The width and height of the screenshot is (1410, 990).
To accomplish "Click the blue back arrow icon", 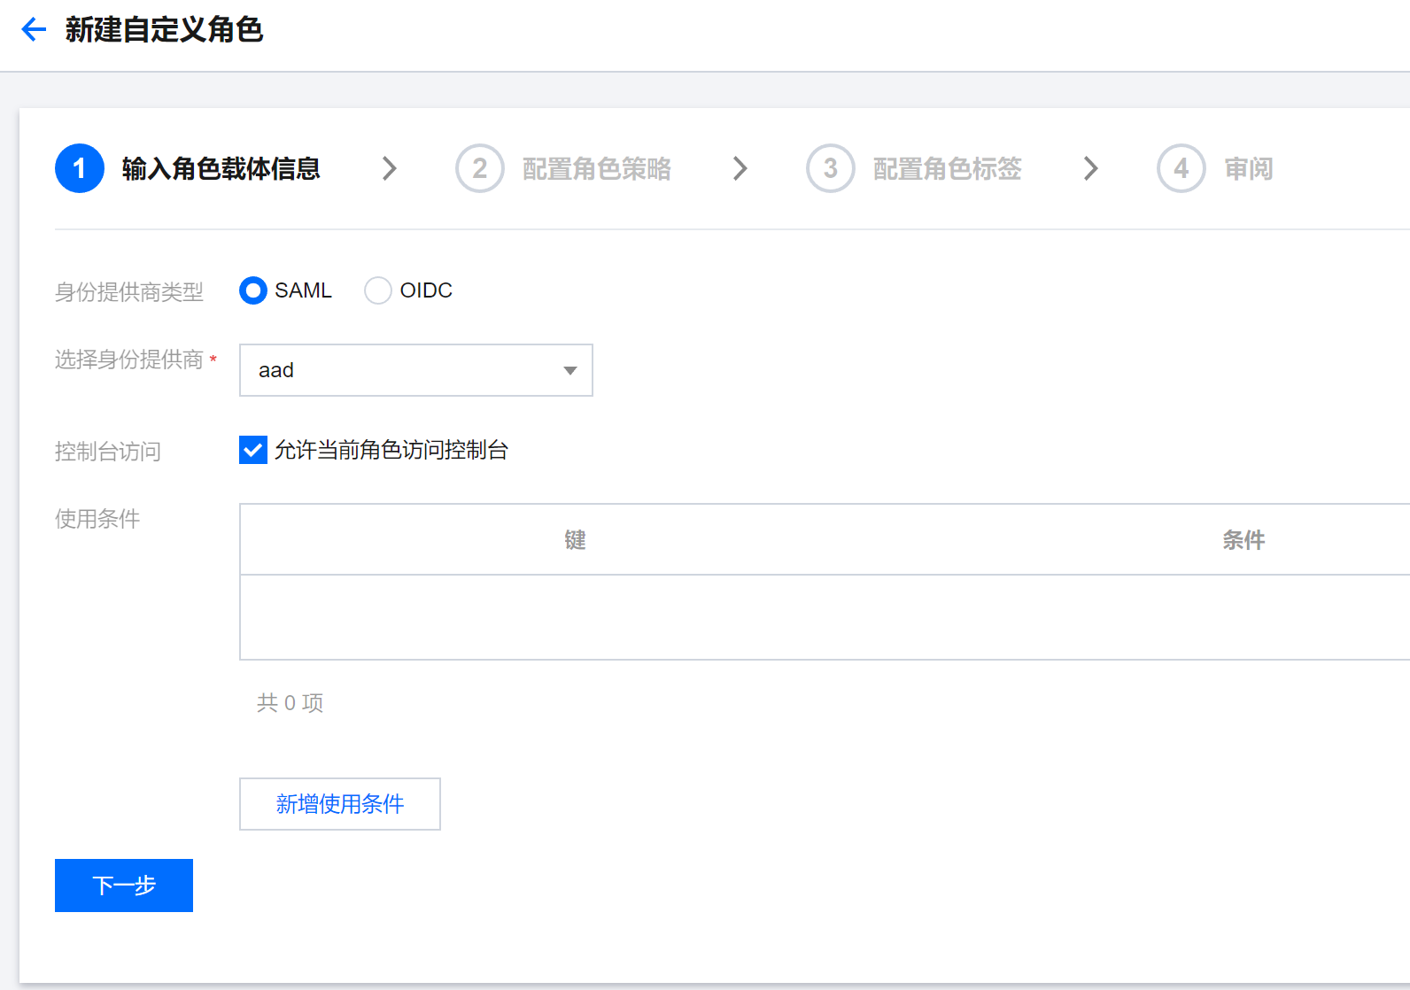I will point(34,30).
